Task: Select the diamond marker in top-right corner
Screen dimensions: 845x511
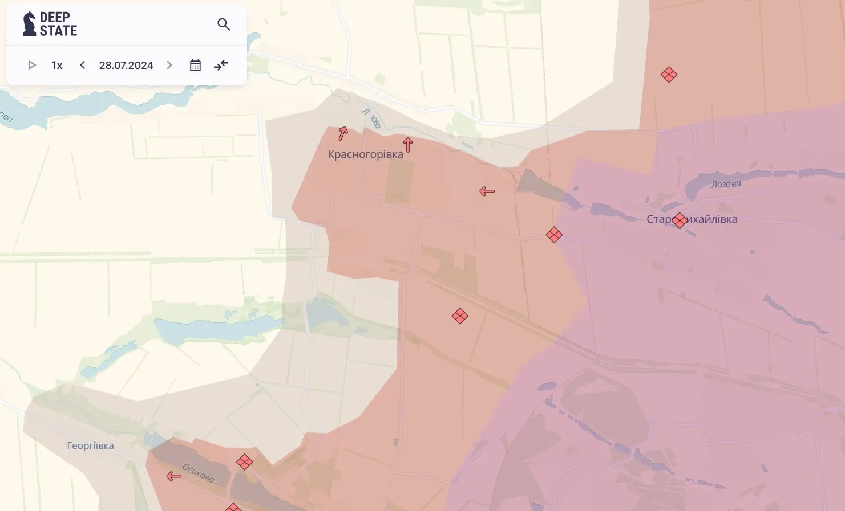Action: click(x=669, y=75)
